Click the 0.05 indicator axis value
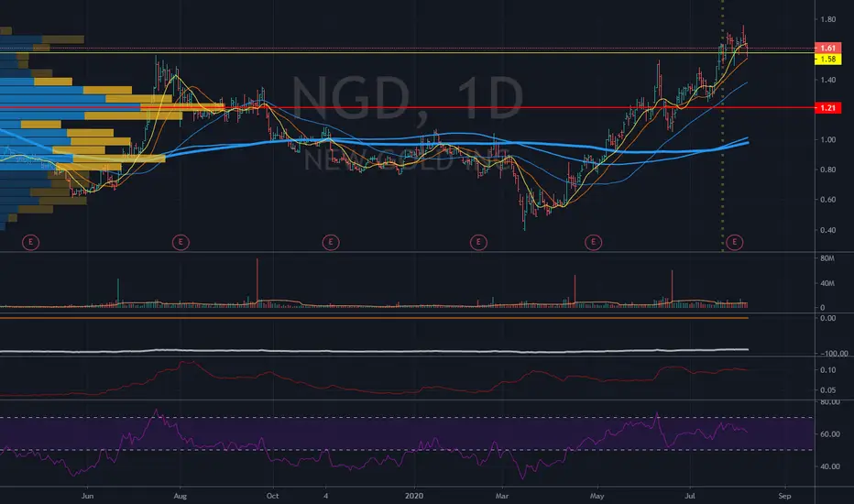 point(827,390)
